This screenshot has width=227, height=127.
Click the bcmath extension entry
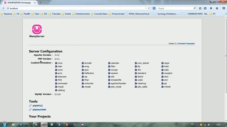coord(87,63)
